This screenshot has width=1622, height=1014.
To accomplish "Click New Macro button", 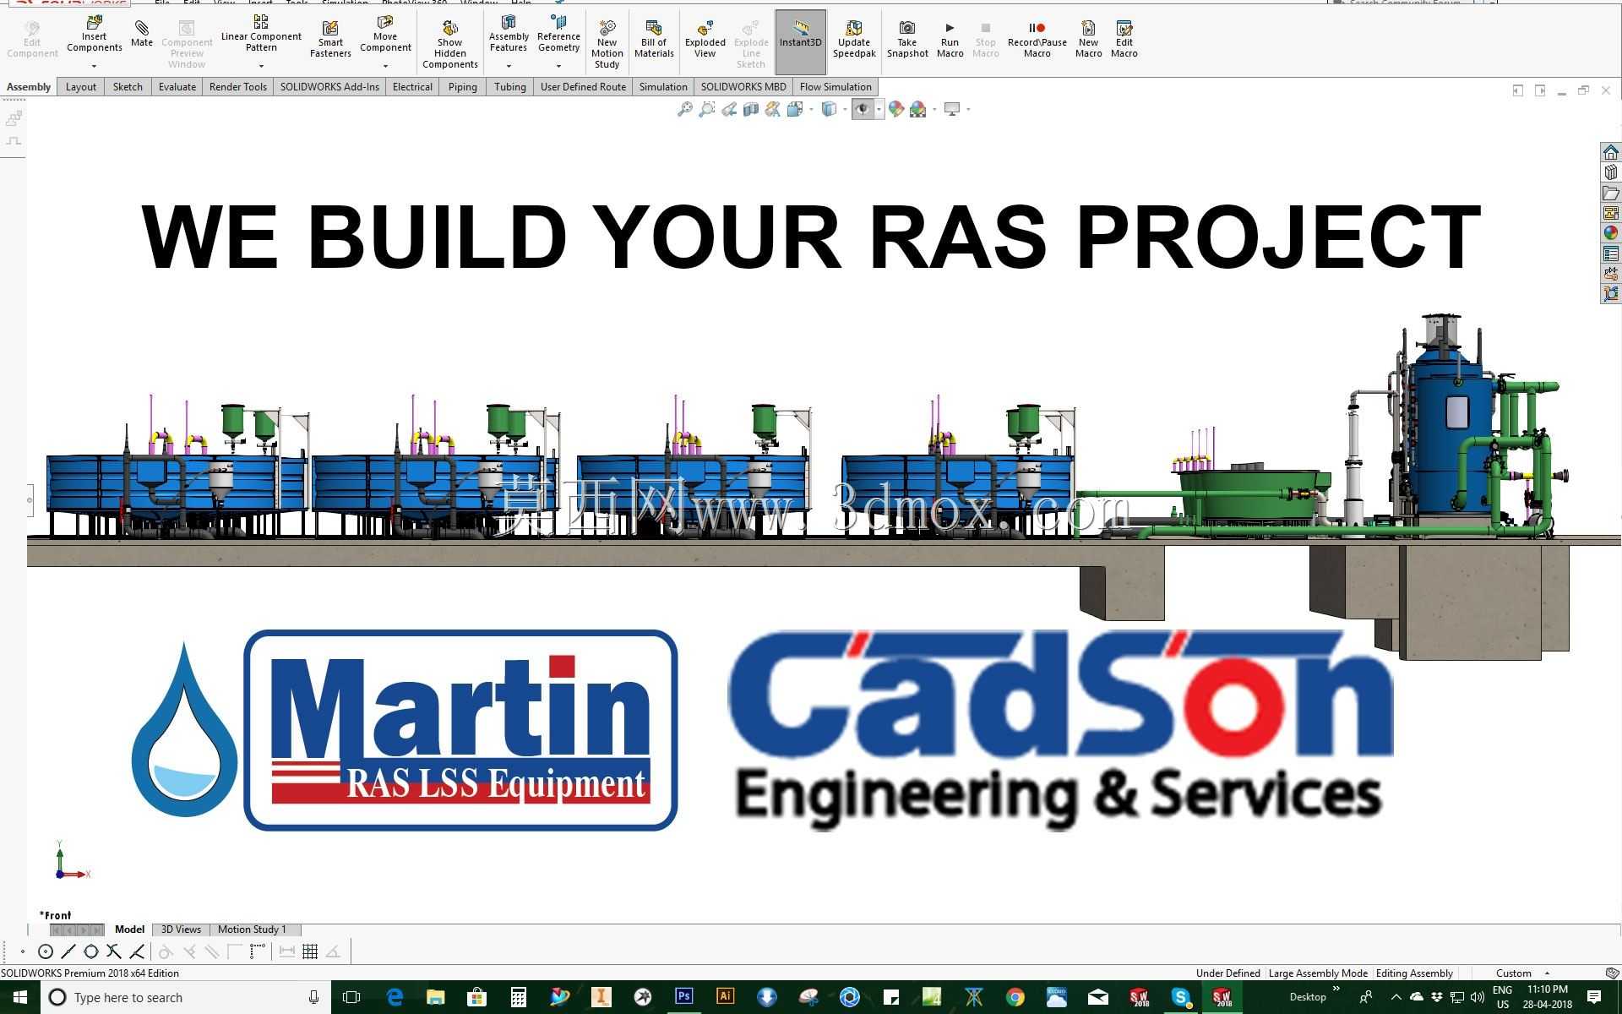I will 1088,40.
